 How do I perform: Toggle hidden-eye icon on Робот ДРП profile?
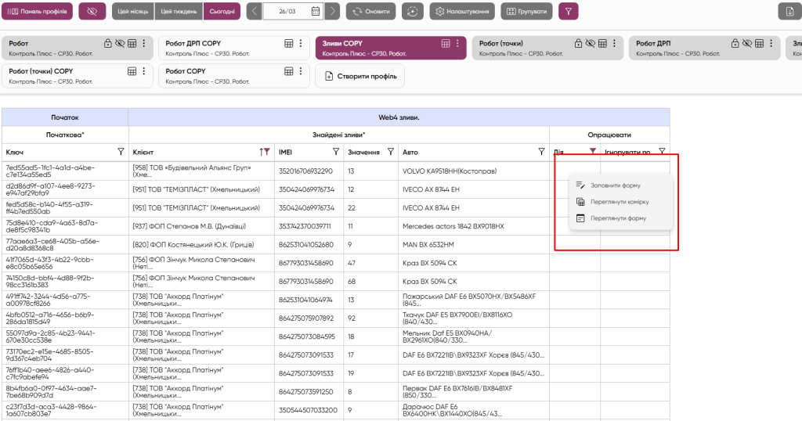[747, 43]
